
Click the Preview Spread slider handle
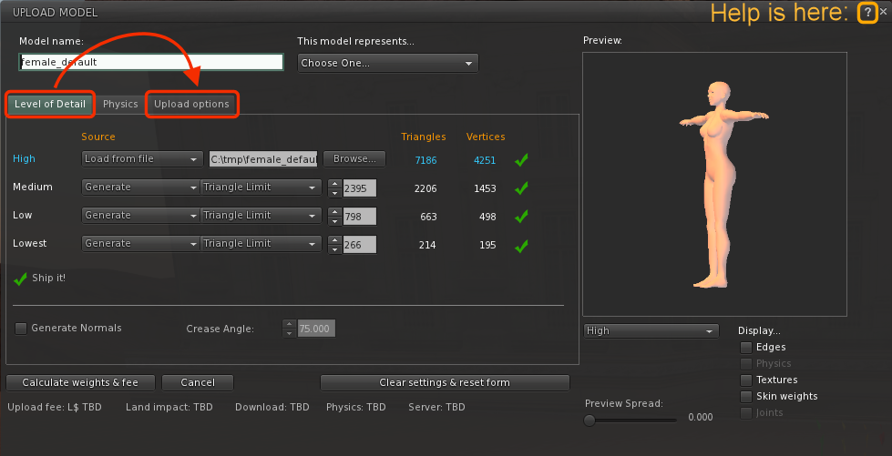point(590,420)
